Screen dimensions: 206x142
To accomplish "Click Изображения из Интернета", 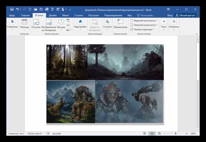I will [49, 25].
